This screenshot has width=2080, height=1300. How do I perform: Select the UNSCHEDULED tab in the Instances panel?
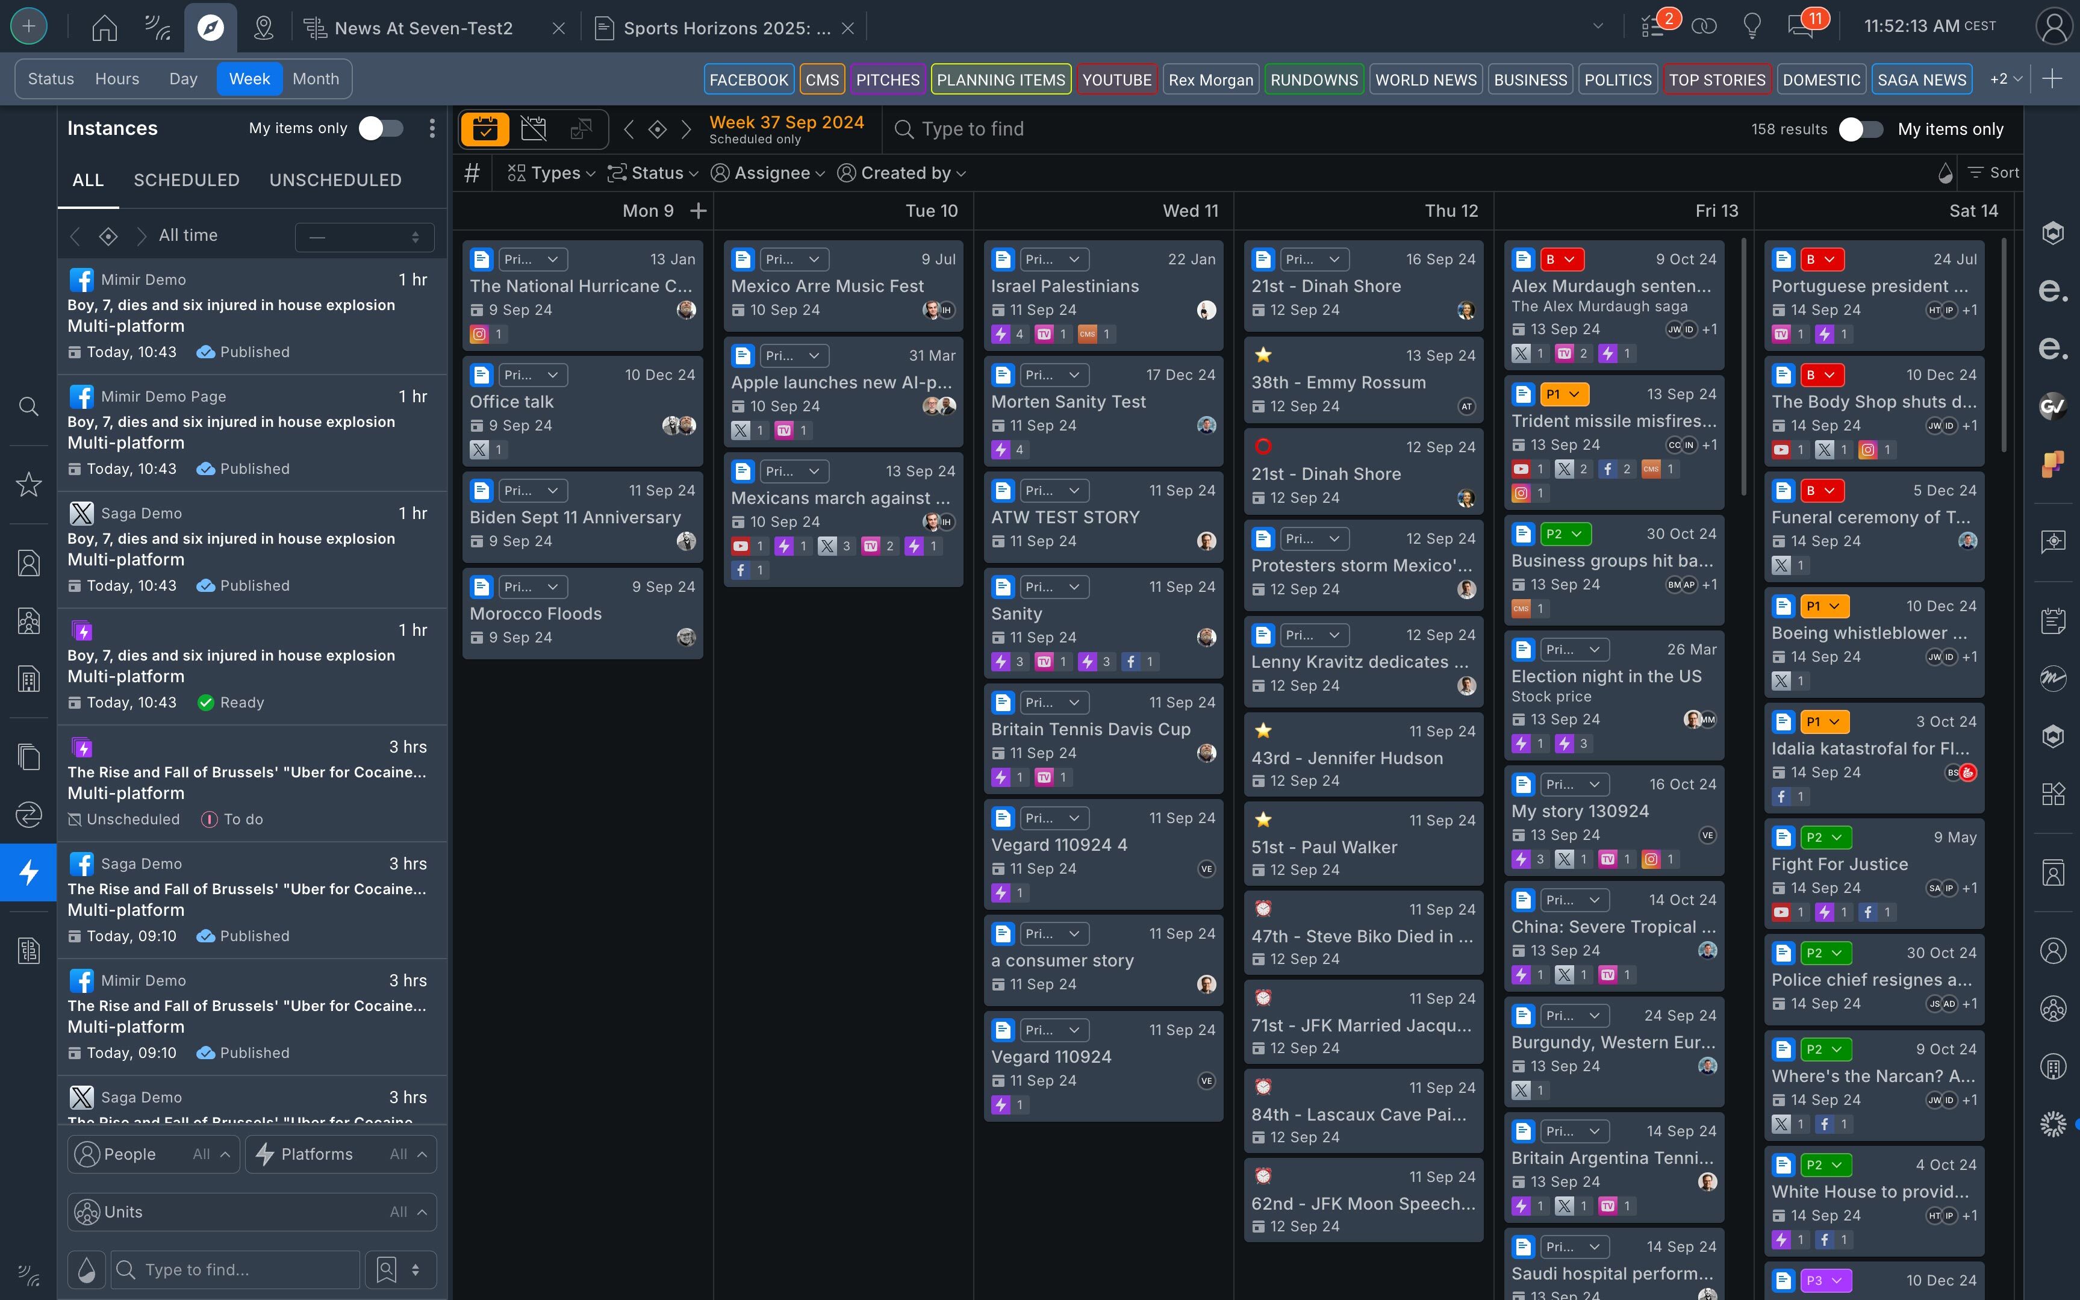tap(335, 179)
